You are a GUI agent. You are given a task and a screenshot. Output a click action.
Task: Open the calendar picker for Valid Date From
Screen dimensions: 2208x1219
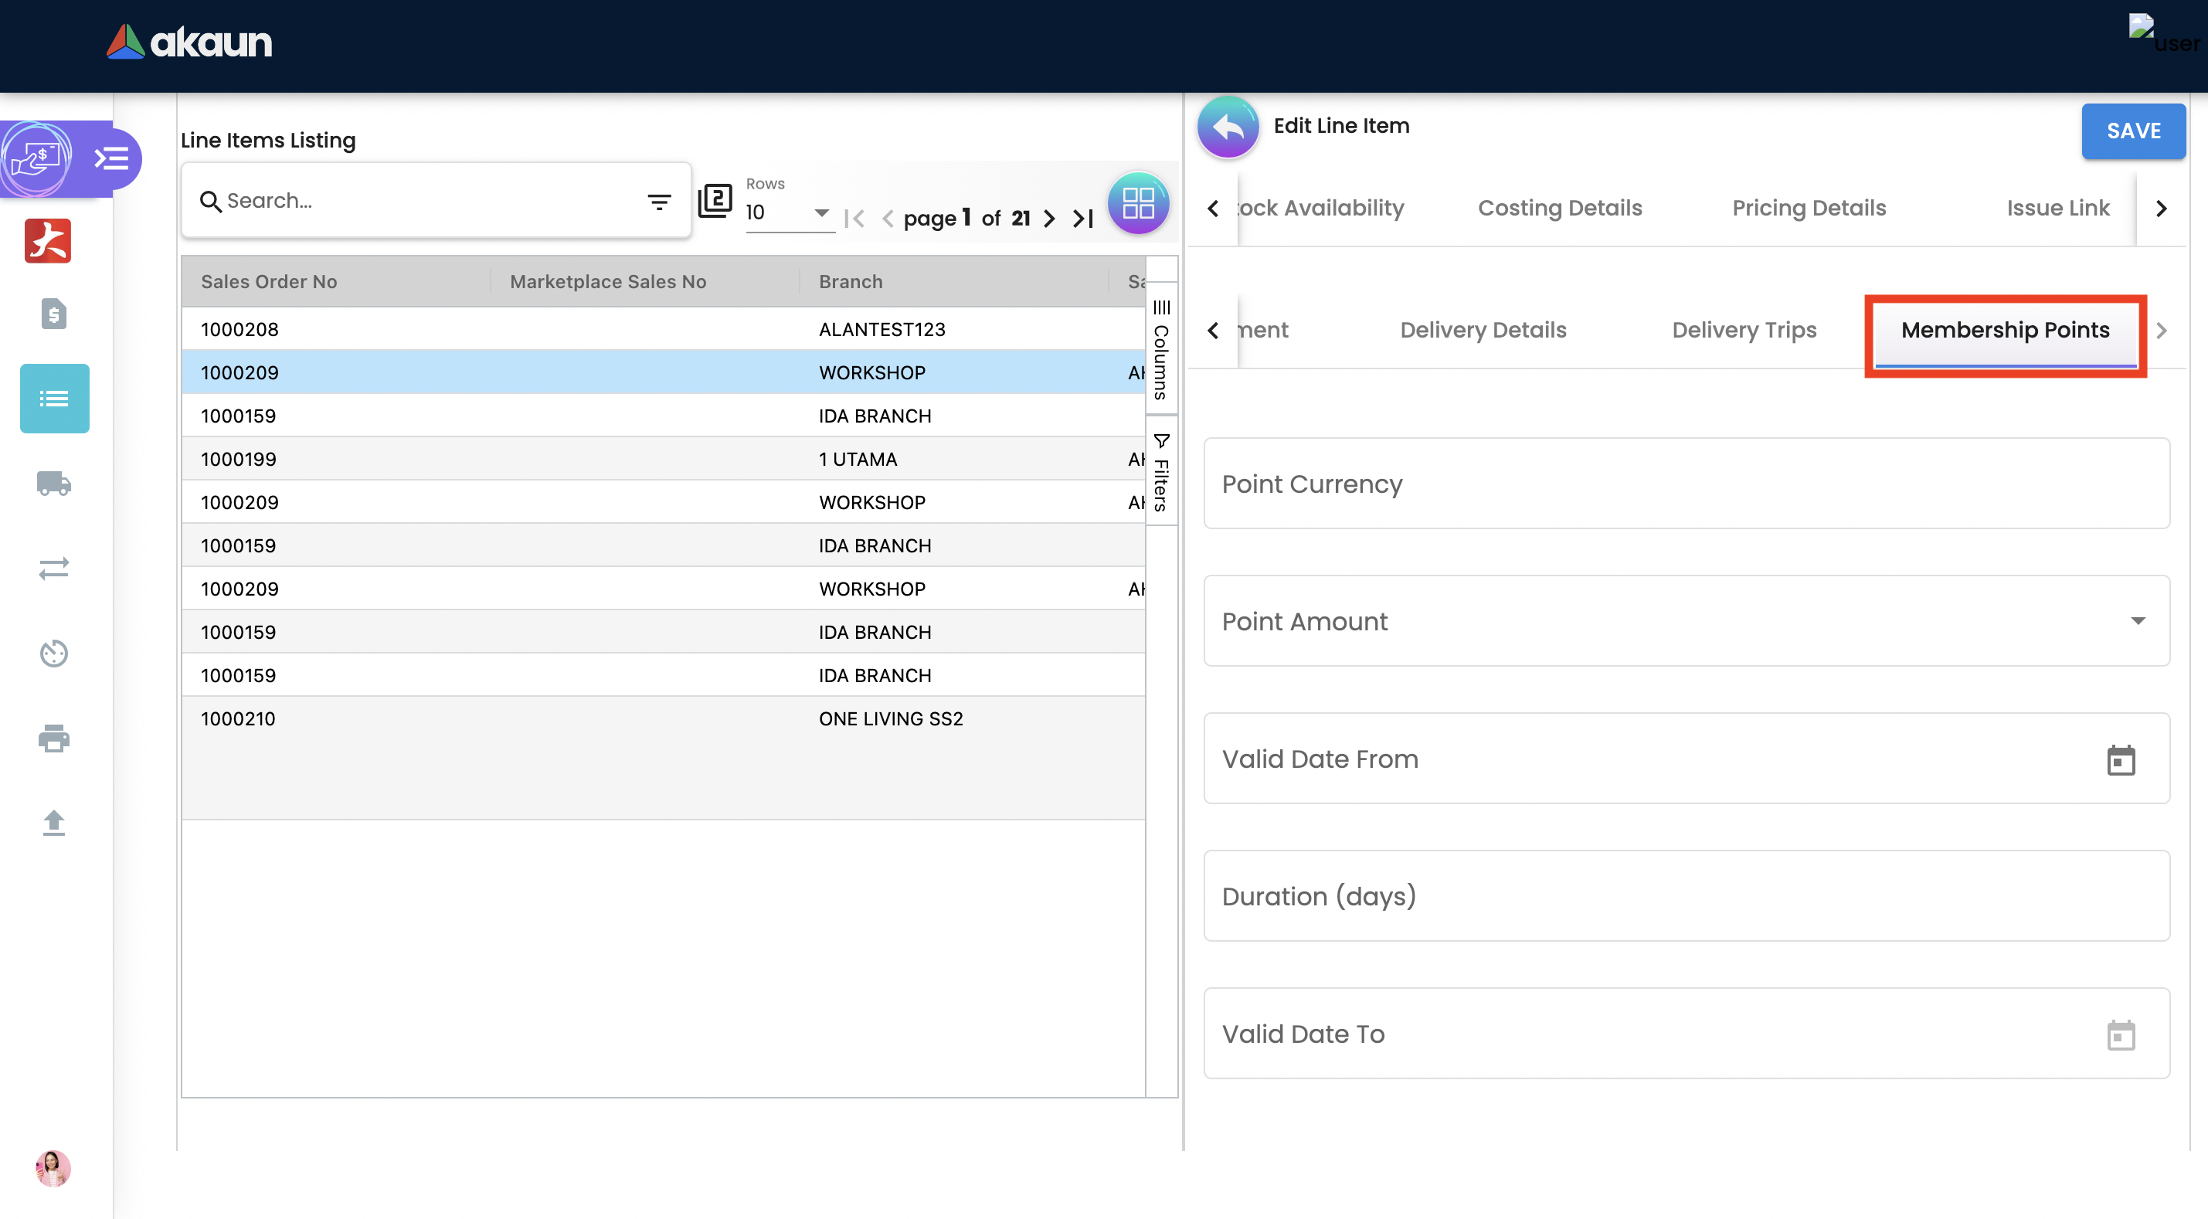[x=2120, y=759]
